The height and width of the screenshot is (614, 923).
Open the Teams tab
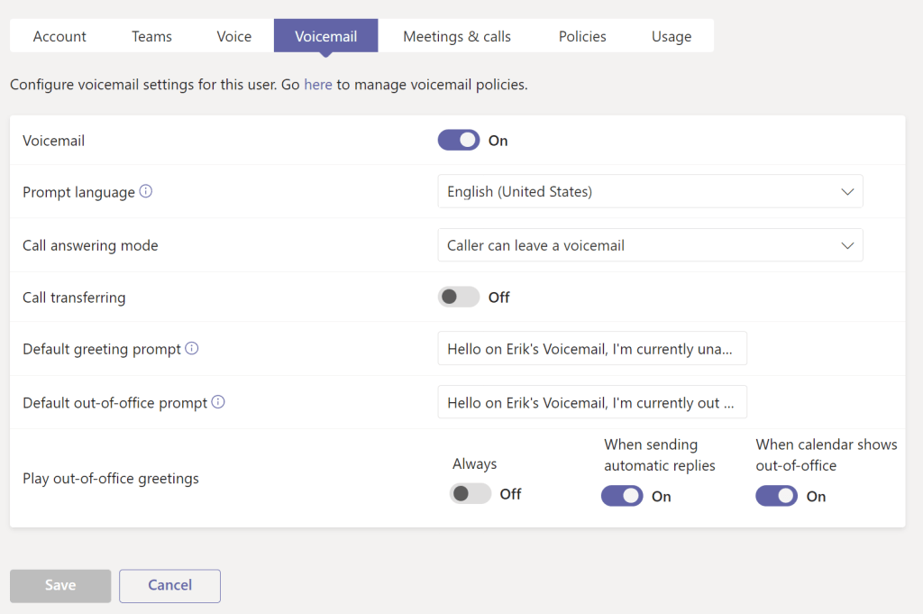tap(151, 37)
